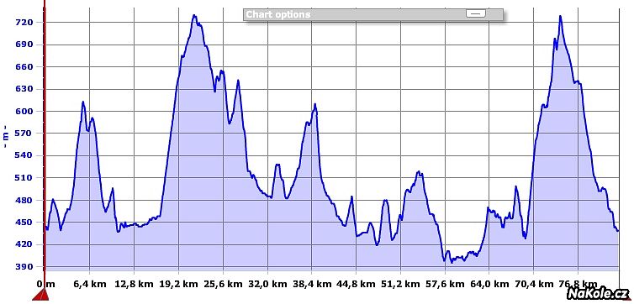Click the 25,6 km distance label
This screenshot has width=634, height=304.
click(223, 284)
